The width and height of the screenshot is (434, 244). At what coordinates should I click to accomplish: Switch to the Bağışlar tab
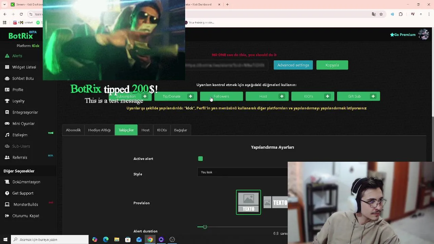pos(180,130)
